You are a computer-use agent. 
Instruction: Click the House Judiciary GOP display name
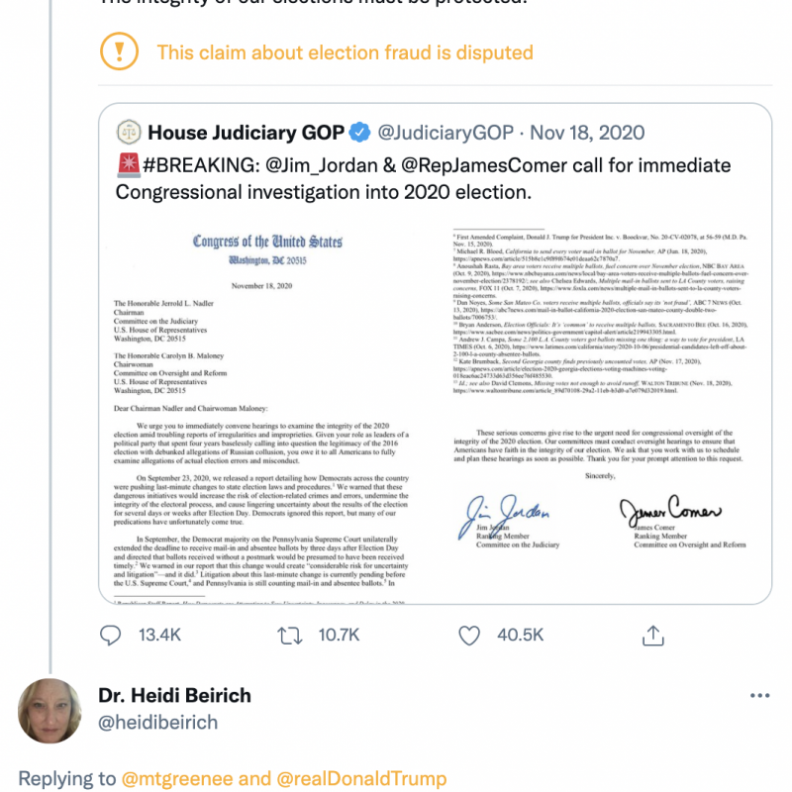click(246, 133)
